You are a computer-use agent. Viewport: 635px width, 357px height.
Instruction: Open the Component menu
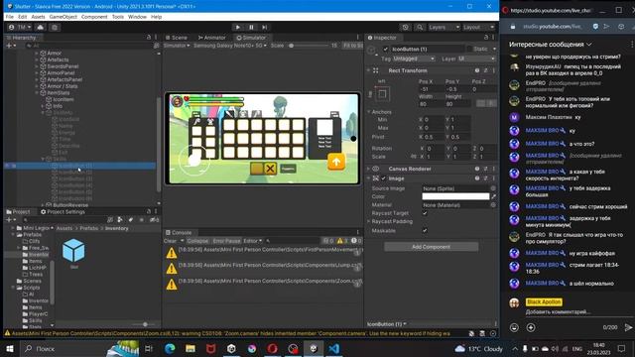[94, 17]
